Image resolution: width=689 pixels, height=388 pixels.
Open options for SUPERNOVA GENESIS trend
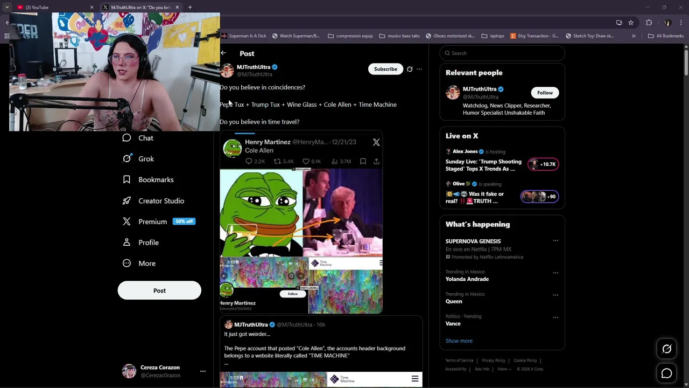pos(556,241)
